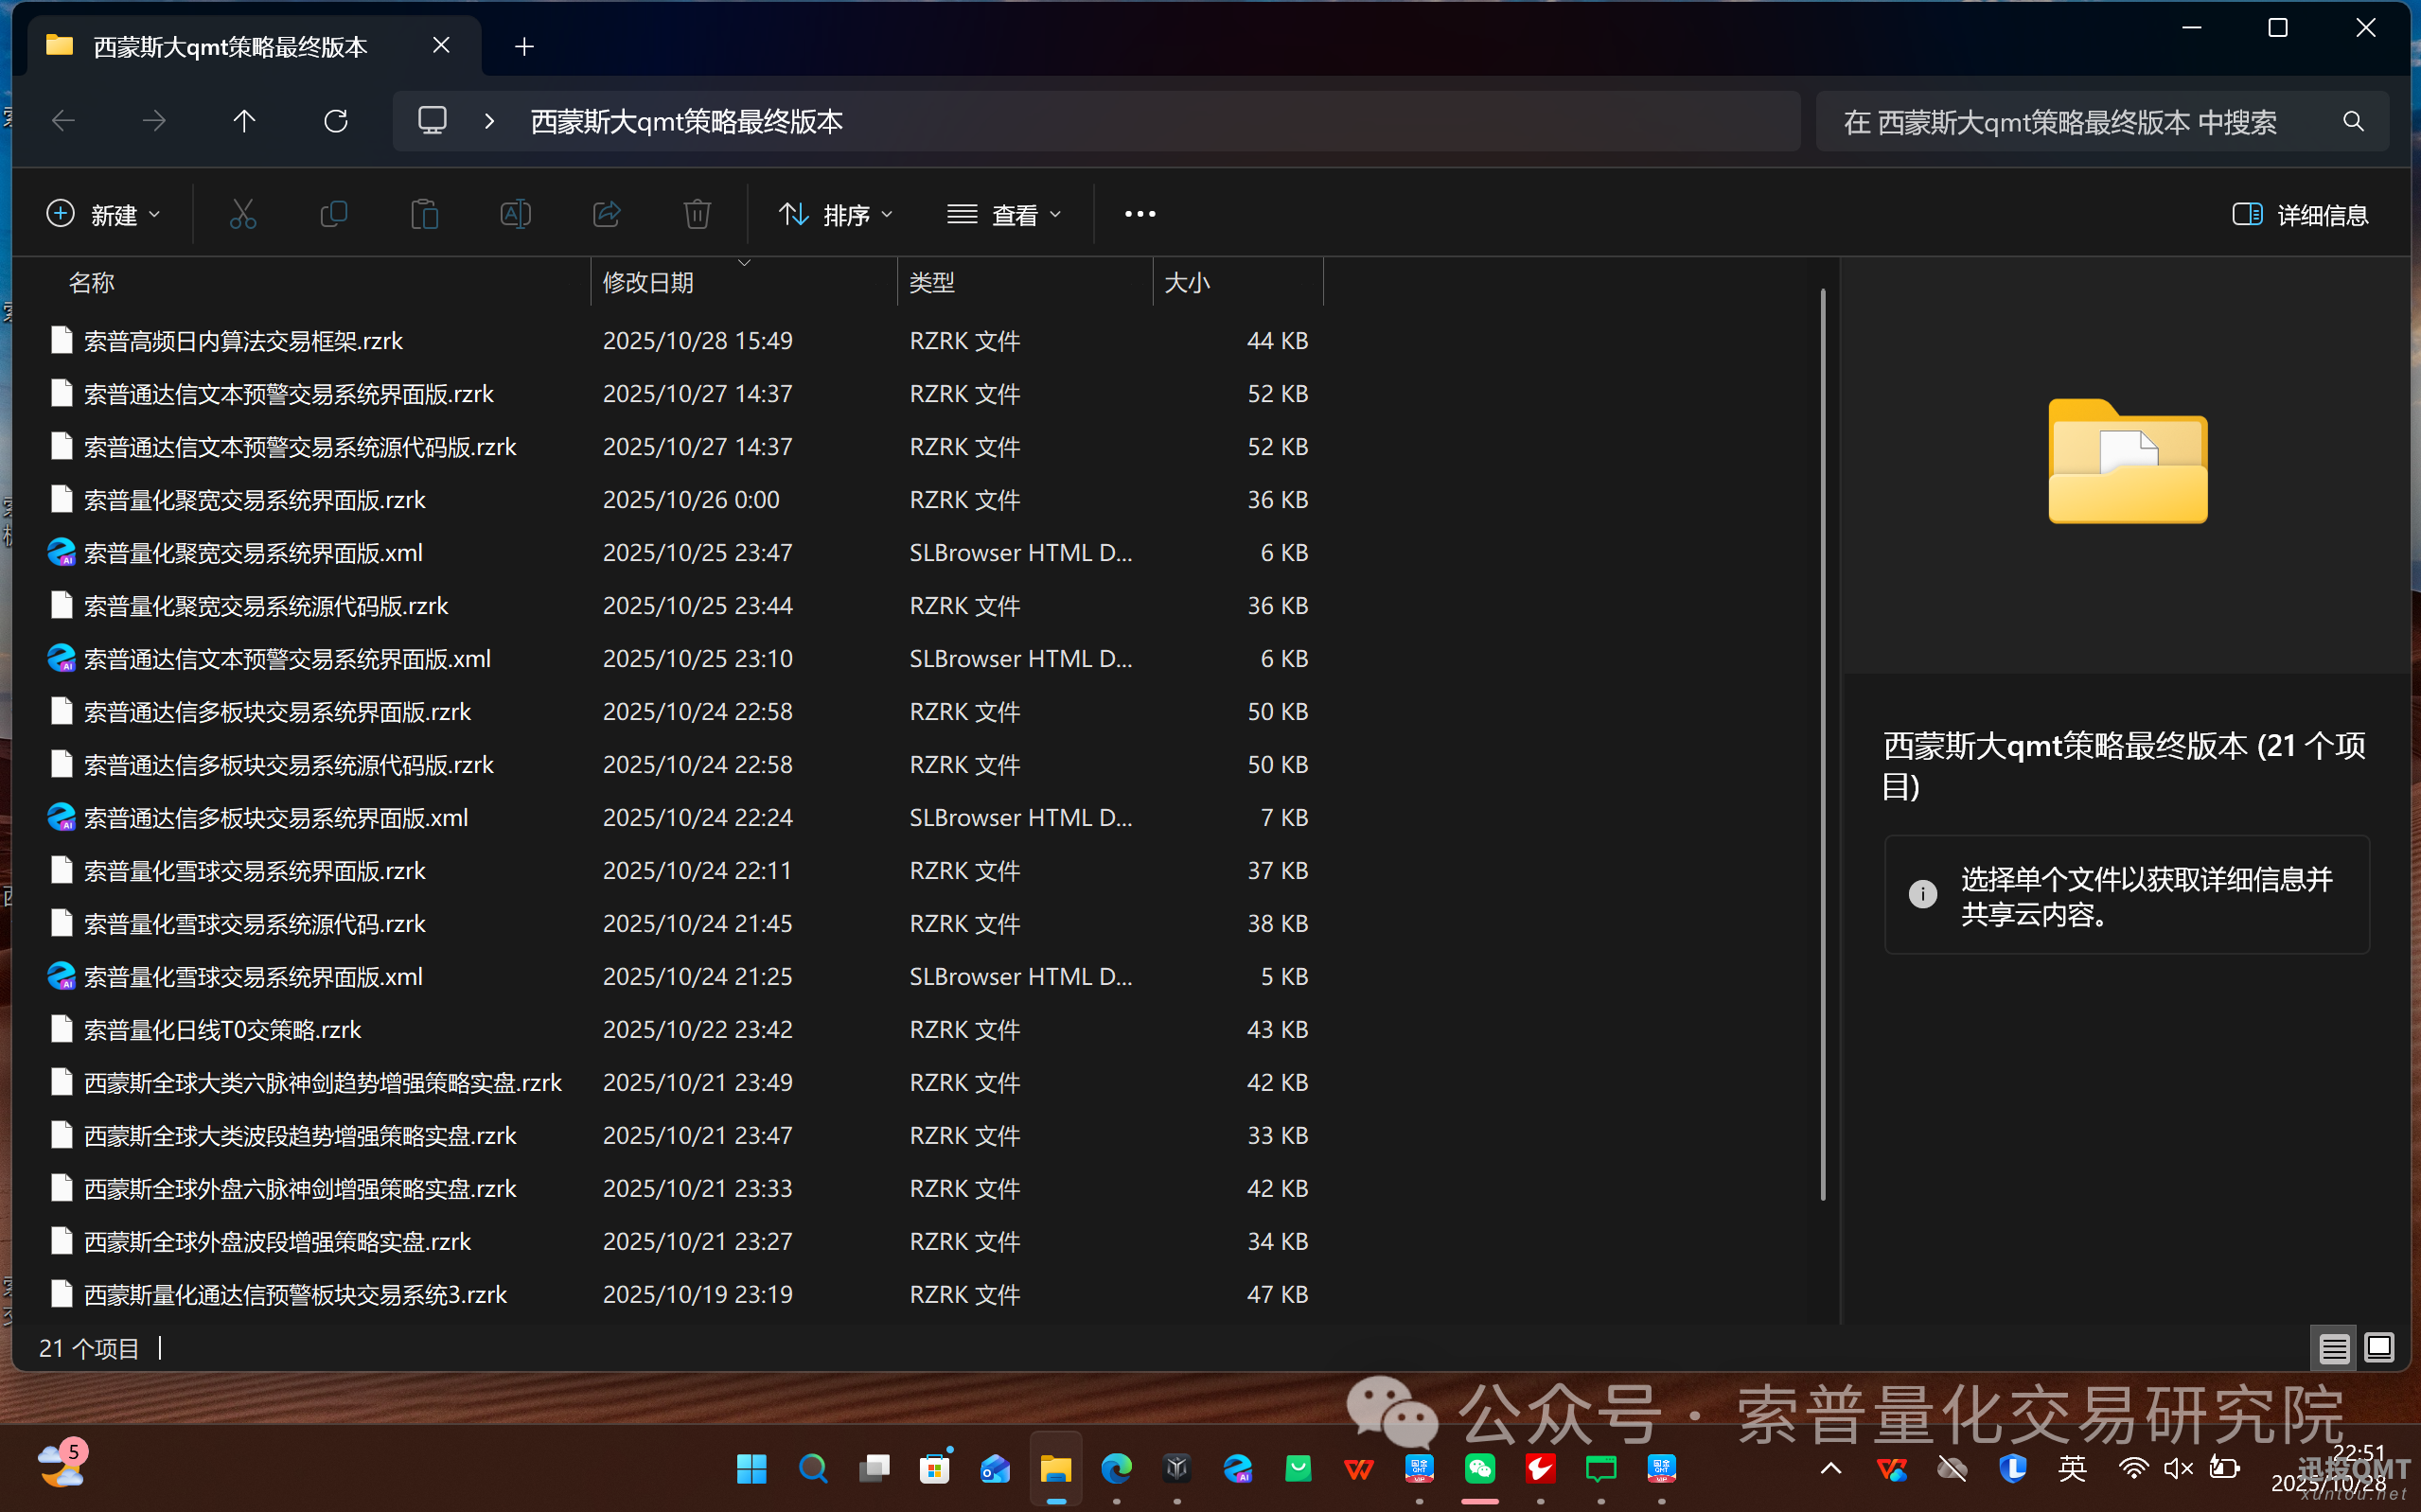The width and height of the screenshot is (2421, 1512).
Task: Click the Copy icon in toolbar
Action: 333,214
